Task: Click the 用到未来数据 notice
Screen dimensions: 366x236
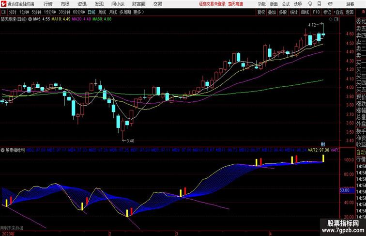Action: coord(12,228)
